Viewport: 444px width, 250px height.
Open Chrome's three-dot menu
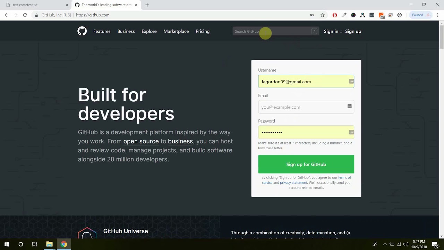click(438, 15)
